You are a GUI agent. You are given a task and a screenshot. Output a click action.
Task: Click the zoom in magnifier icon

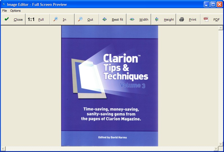(56, 19)
